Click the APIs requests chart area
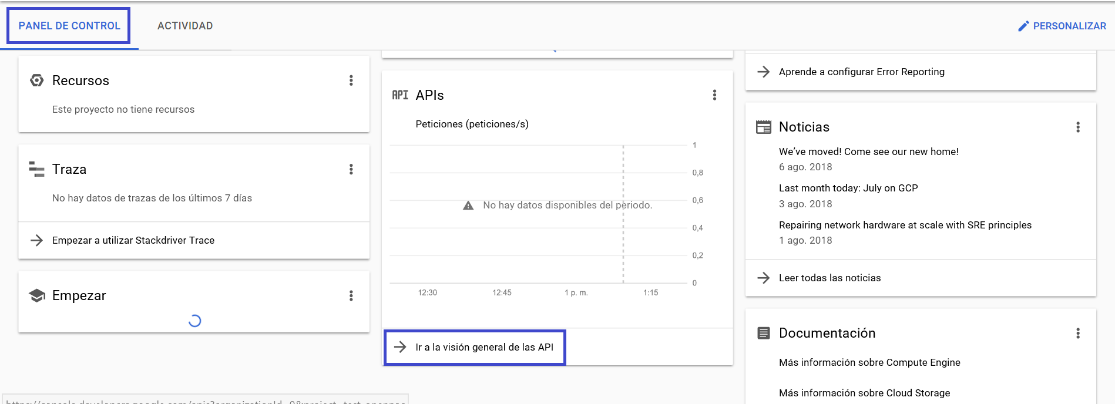This screenshot has width=1115, height=404. 538,241
